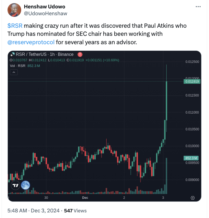Click the tweet timestamp 5:48 AM Dec 3, 2024
Screen dimensions: 209x218
click(33, 211)
